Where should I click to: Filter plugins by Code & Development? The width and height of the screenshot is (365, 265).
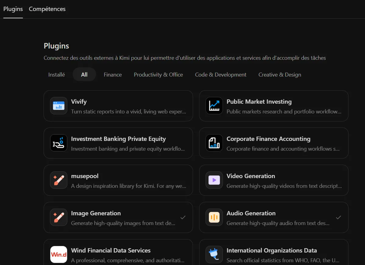(x=221, y=74)
